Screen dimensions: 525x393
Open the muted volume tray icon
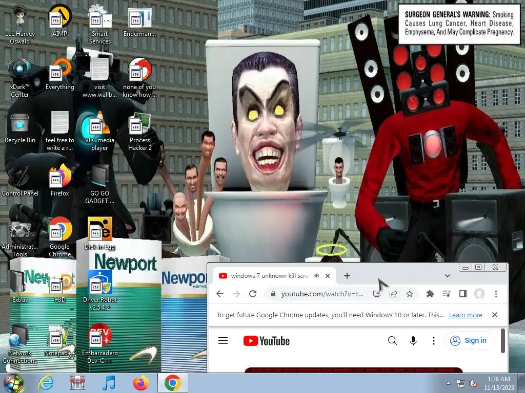473,384
